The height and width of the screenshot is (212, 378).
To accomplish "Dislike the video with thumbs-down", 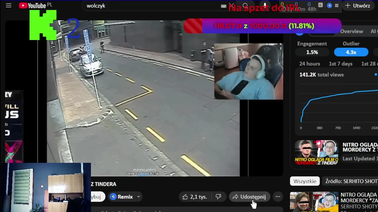I will point(219,197).
